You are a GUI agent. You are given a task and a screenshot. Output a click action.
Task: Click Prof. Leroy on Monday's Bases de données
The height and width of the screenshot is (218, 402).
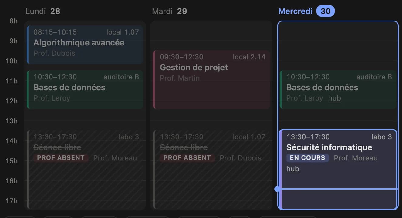[x=52, y=98]
